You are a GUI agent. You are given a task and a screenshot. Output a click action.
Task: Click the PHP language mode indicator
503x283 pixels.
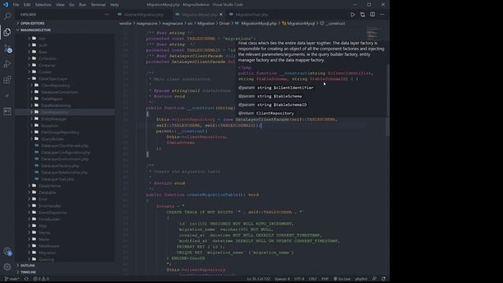point(325,279)
